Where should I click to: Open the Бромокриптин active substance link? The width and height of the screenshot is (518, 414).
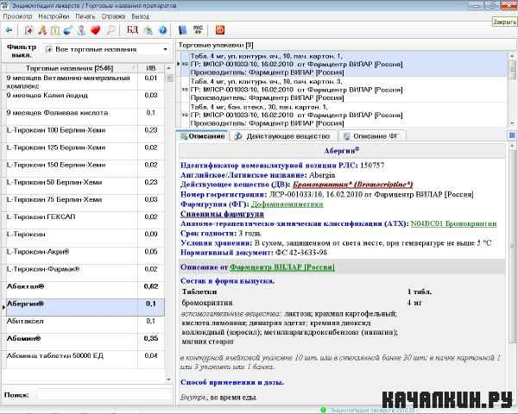tap(352, 185)
